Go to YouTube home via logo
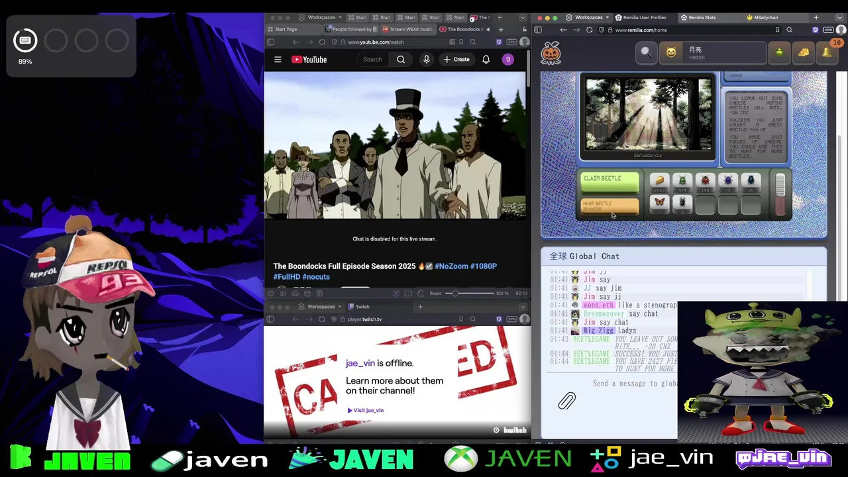 point(309,60)
